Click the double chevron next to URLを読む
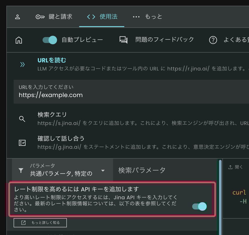Image resolution: width=249 pixels, height=235 pixels. 22,64
